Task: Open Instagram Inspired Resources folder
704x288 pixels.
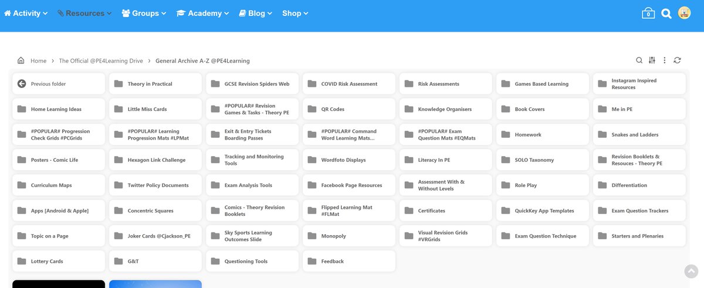Action: pyautogui.click(x=639, y=84)
